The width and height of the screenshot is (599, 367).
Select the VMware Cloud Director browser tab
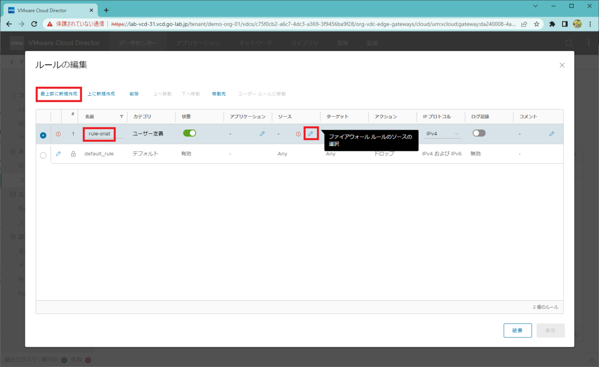click(49, 10)
